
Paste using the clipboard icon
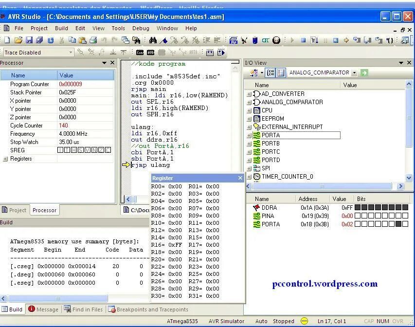pos(83,40)
